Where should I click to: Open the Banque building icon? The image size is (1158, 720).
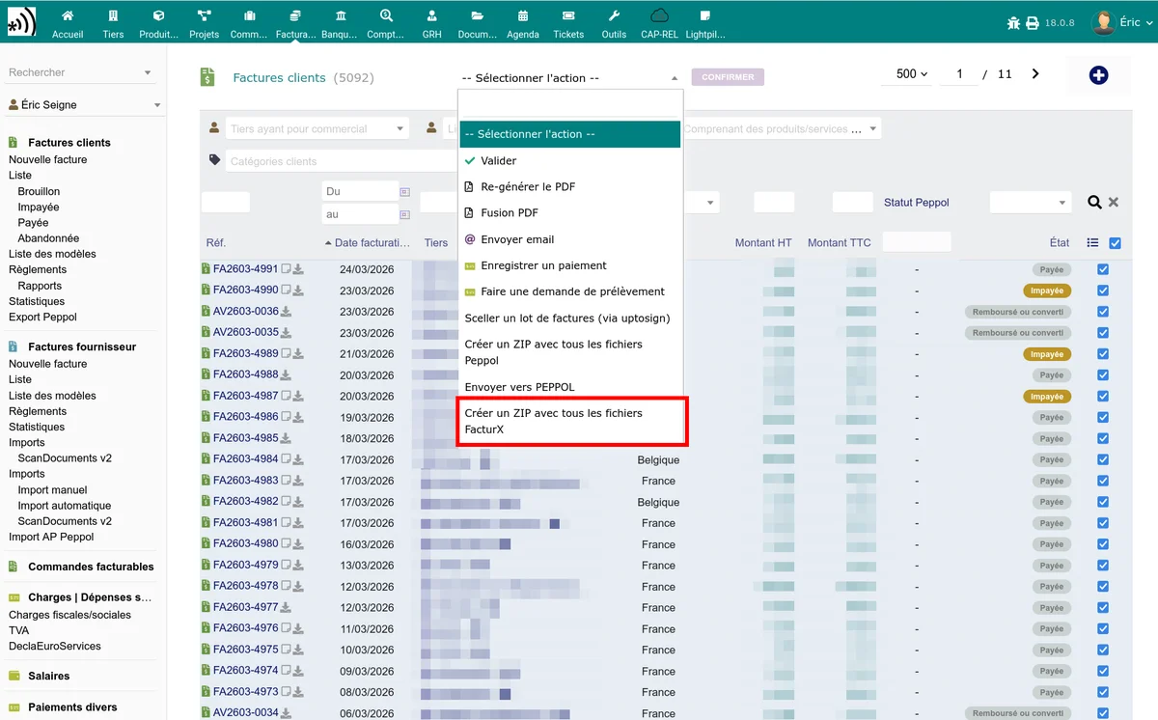[x=340, y=16]
